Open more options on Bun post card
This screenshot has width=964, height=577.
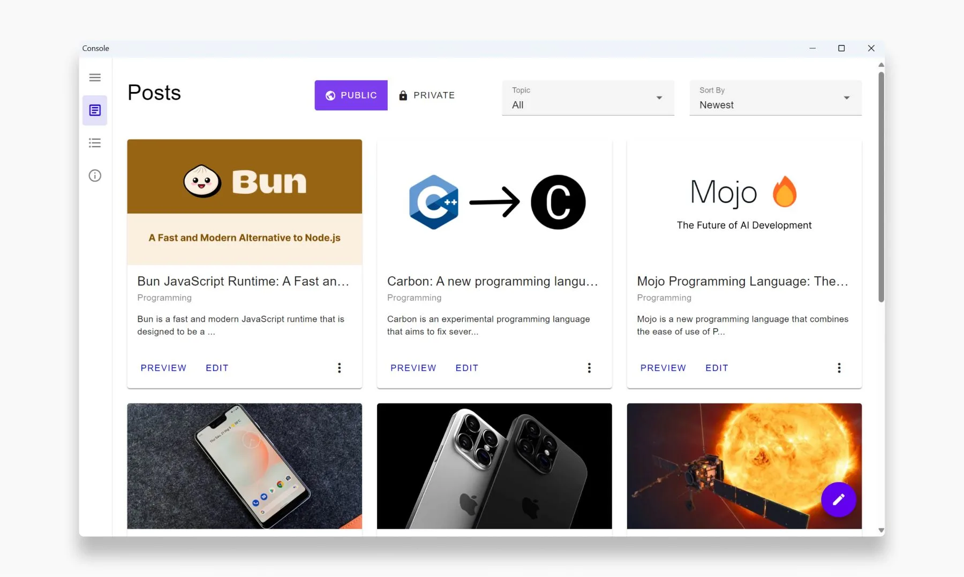click(x=339, y=368)
